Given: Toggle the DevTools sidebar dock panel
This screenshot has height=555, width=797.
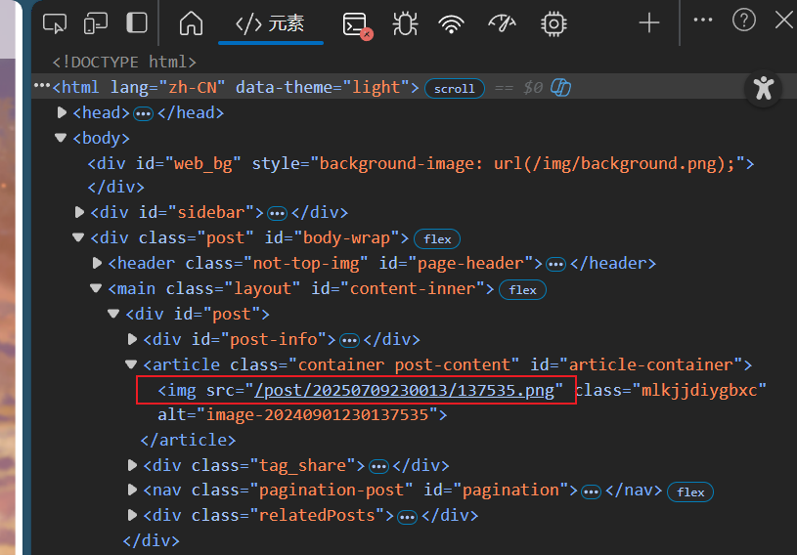Looking at the screenshot, I should [137, 22].
